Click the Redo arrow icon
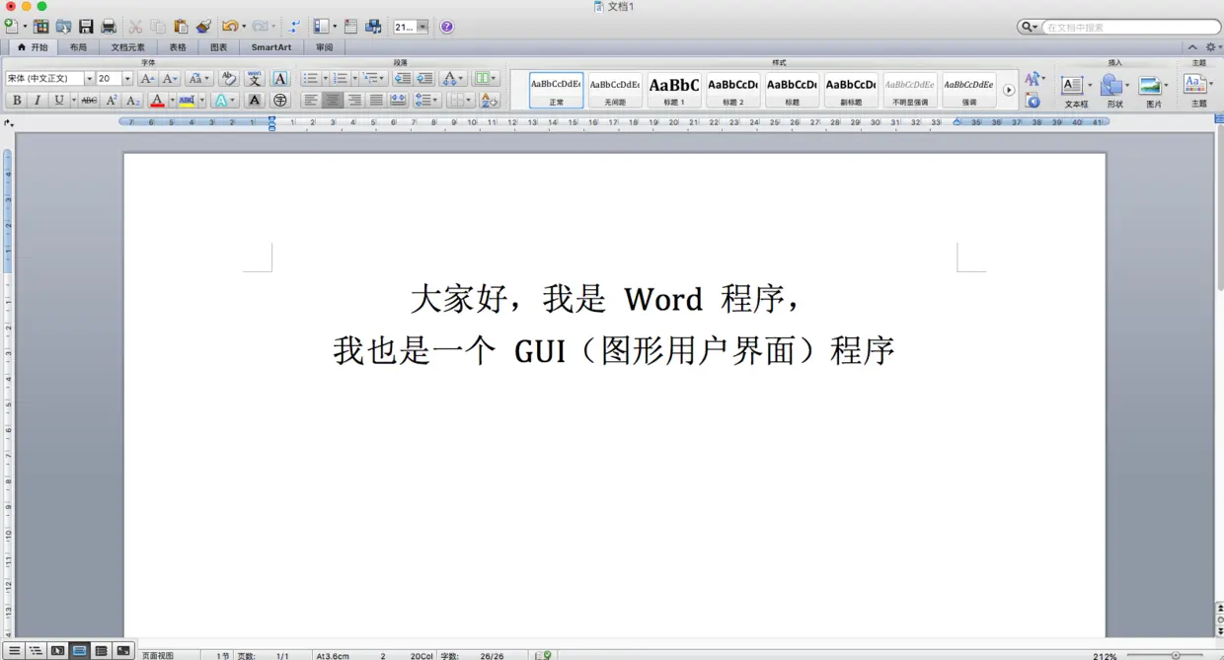This screenshot has height=660, width=1224. tap(260, 27)
